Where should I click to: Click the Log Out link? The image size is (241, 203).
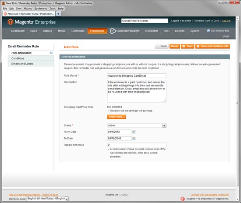pos(226,21)
